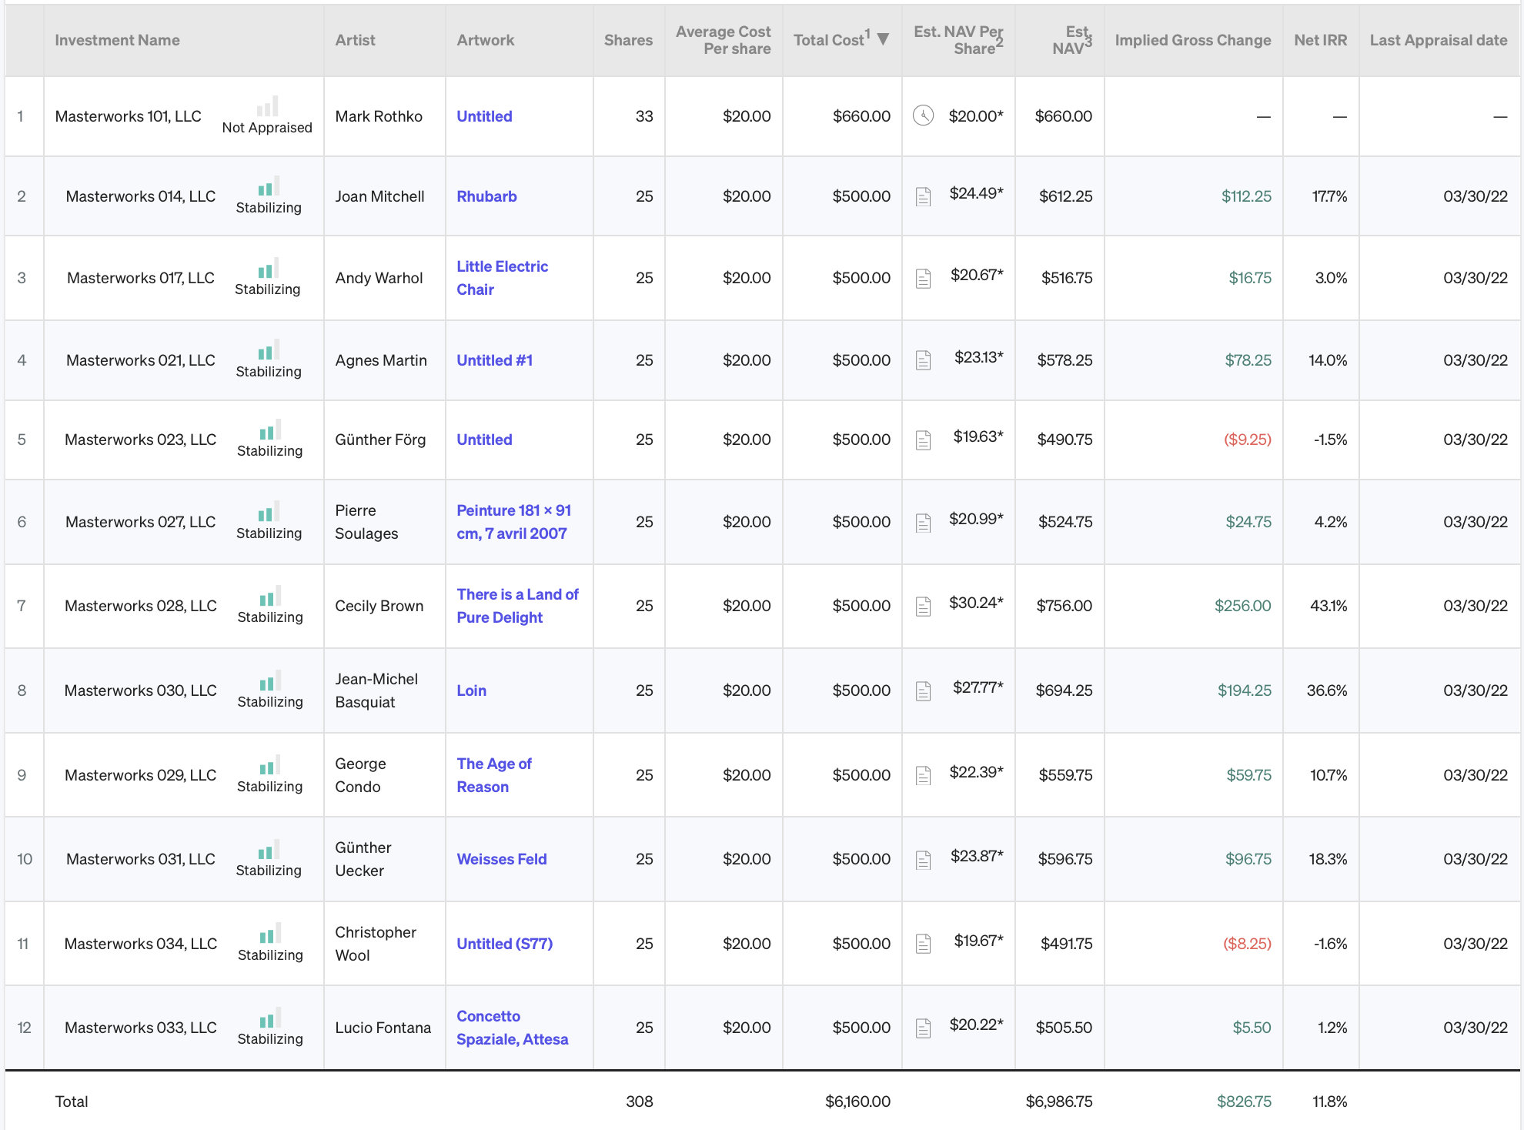Click the 43.1% Net IRR value
This screenshot has width=1524, height=1130.
1328,606
